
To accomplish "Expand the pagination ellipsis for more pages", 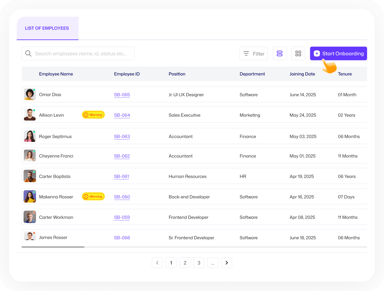I will (213, 263).
